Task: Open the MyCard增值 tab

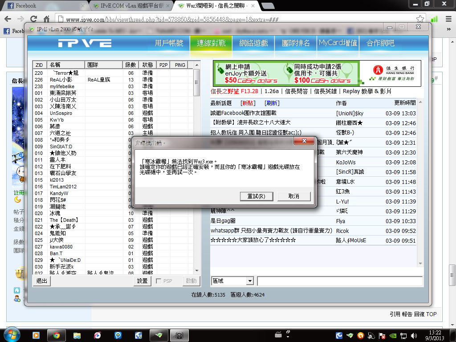Action: pos(338,43)
